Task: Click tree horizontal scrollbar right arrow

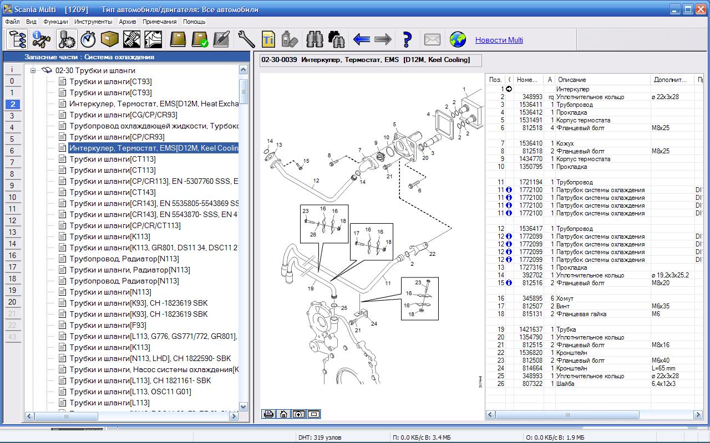Action: 234,416
